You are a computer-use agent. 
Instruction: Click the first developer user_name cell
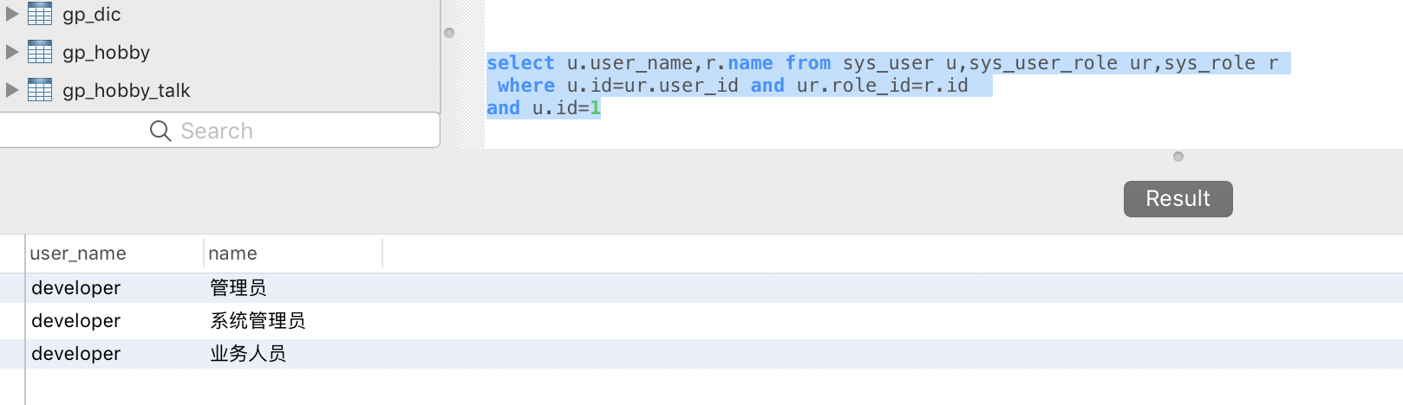tap(76, 287)
